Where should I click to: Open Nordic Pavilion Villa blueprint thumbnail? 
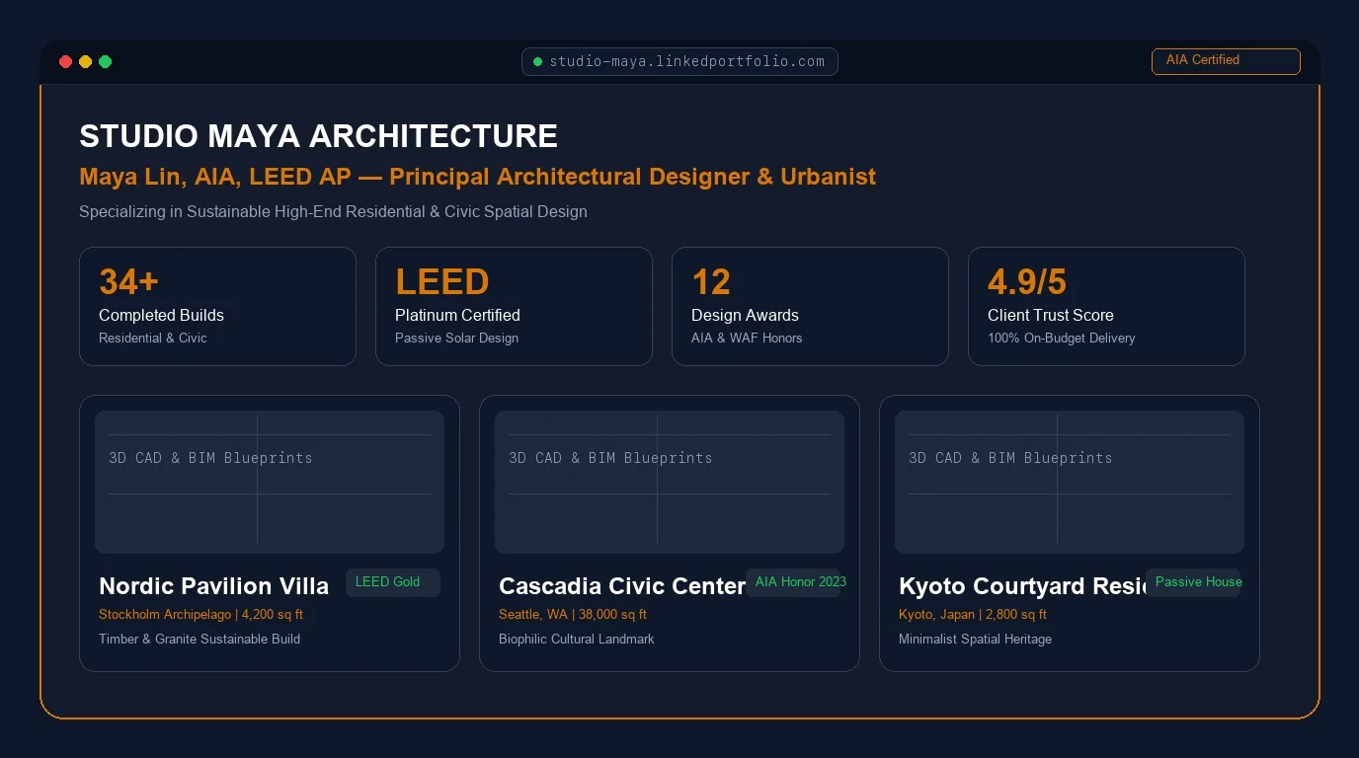tap(270, 482)
